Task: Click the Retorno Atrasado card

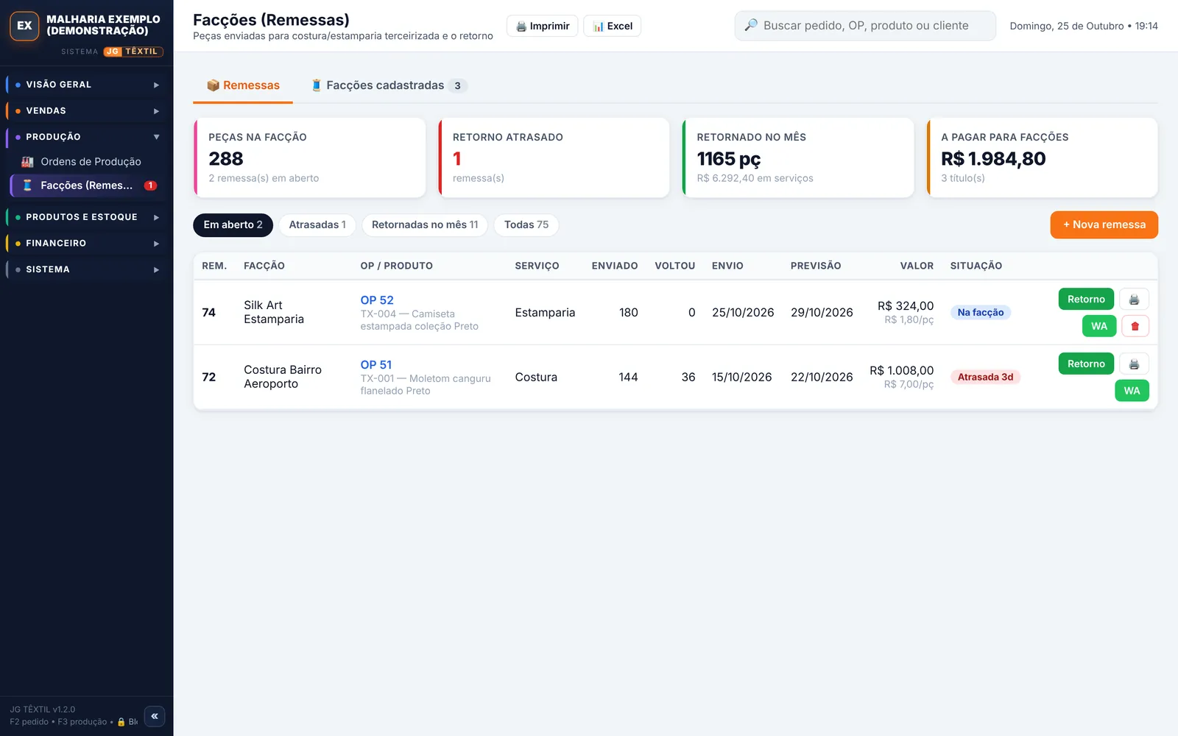Action: (x=554, y=158)
